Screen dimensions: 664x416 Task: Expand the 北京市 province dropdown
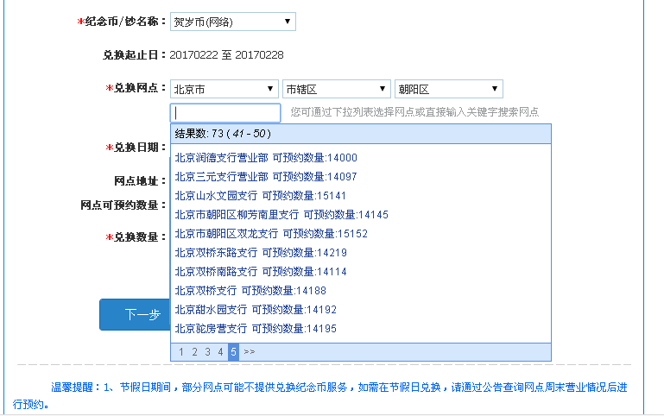(224, 89)
